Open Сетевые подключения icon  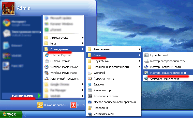coord(146,79)
